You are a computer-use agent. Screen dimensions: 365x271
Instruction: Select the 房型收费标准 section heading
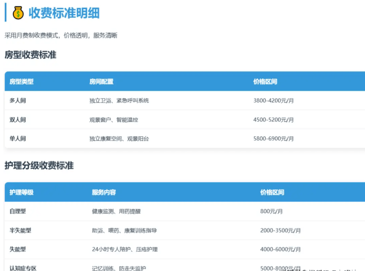pos(31,55)
